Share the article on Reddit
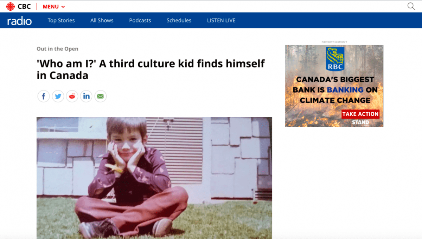Image resolution: width=422 pixels, height=239 pixels. click(72, 96)
